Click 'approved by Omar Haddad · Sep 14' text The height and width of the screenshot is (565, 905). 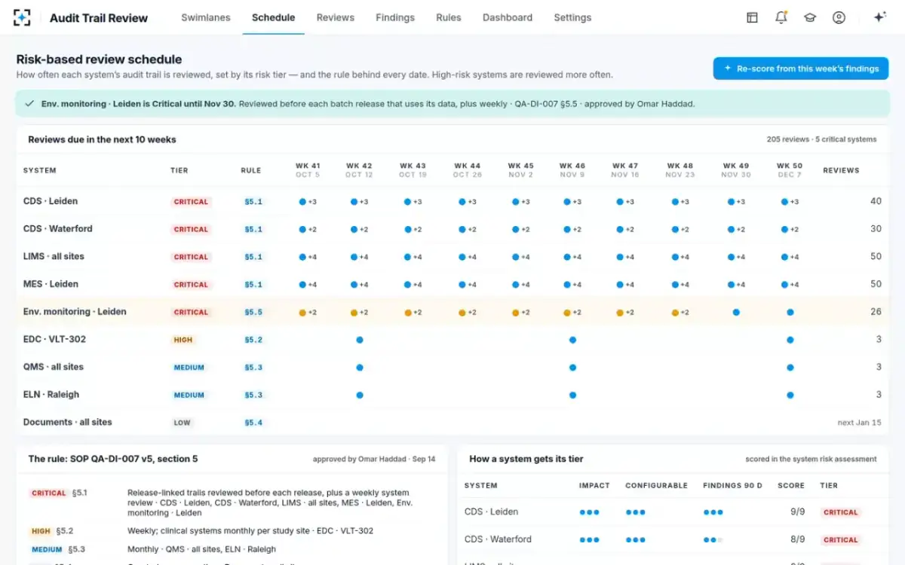(x=374, y=459)
